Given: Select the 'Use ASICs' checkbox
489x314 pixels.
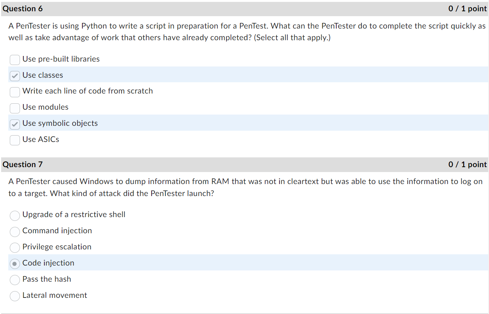Looking at the screenshot, I should tap(15, 140).
